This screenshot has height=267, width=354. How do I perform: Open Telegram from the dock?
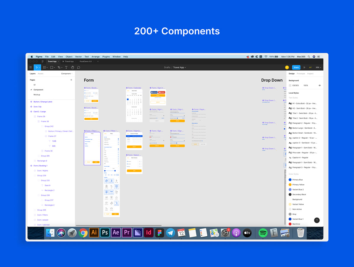coord(171,233)
